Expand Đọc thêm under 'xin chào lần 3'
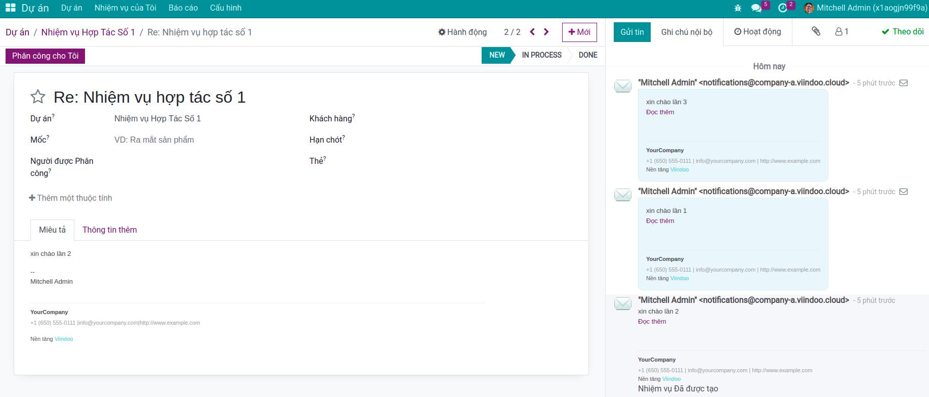Screen dimensions: 929x397 coord(660,112)
